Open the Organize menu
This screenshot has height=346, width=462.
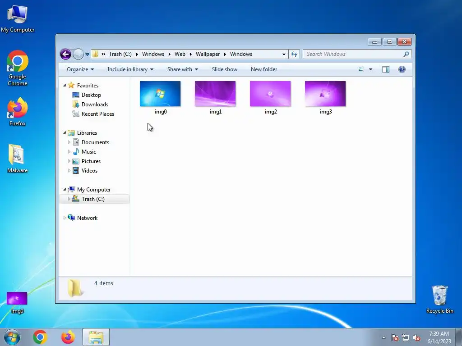[80, 69]
